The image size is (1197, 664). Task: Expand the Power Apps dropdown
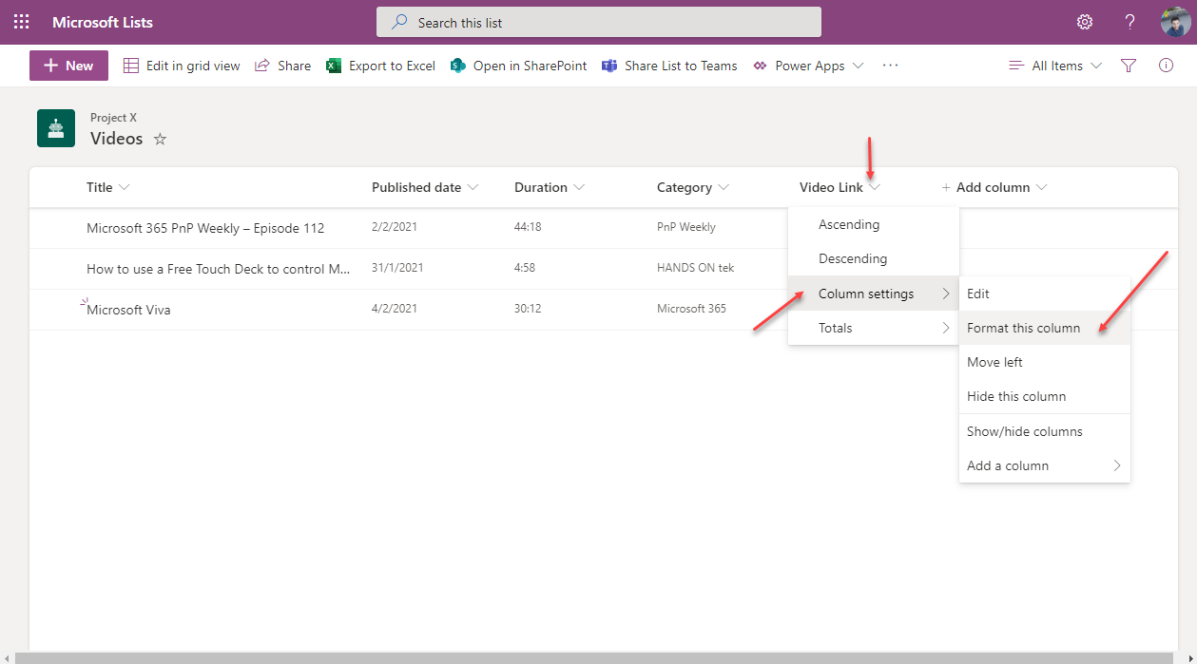pos(808,66)
